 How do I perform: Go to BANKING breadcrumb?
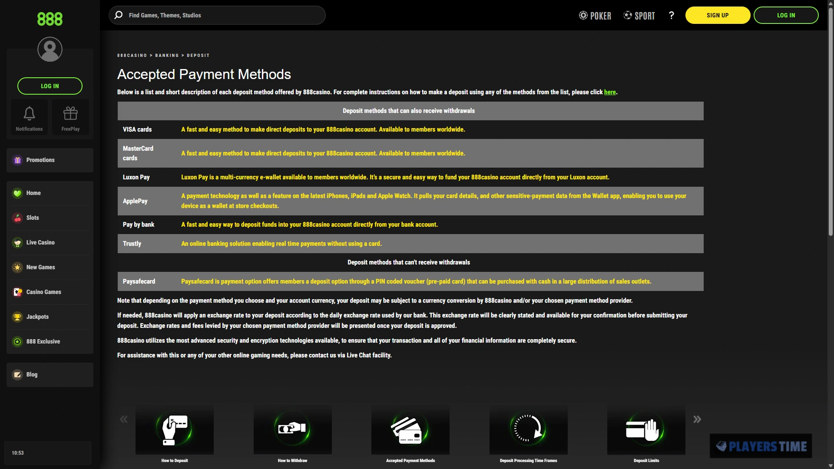point(167,56)
